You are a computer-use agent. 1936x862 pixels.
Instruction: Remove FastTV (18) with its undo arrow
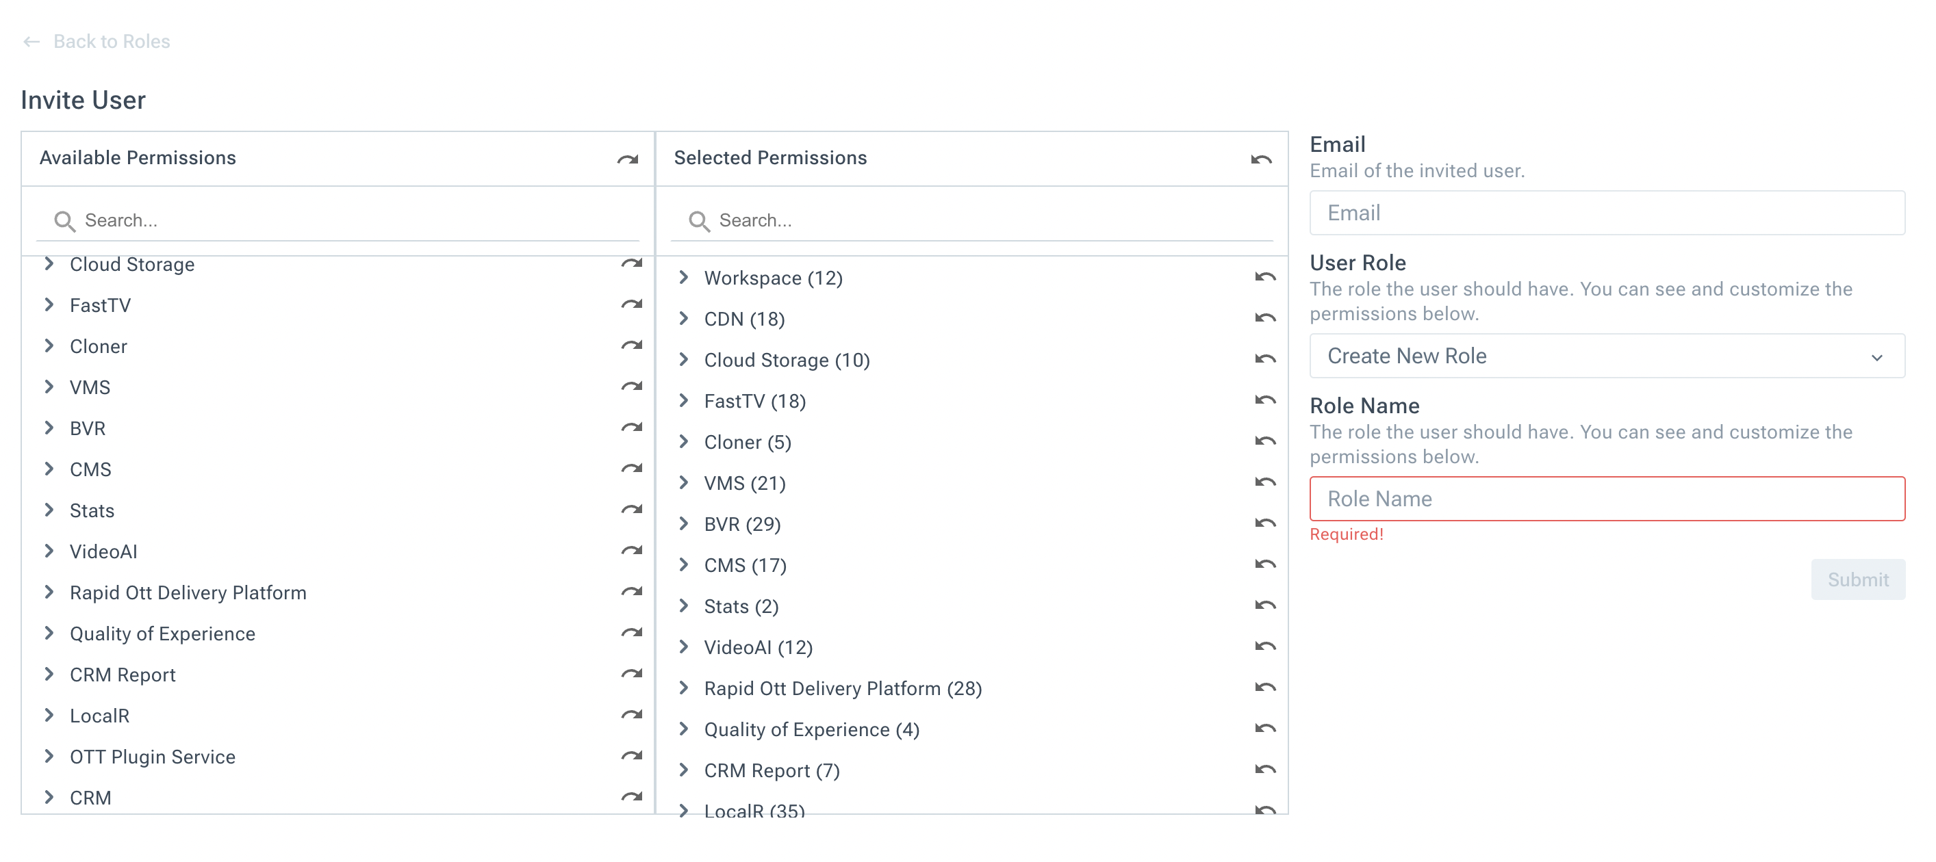(1266, 401)
